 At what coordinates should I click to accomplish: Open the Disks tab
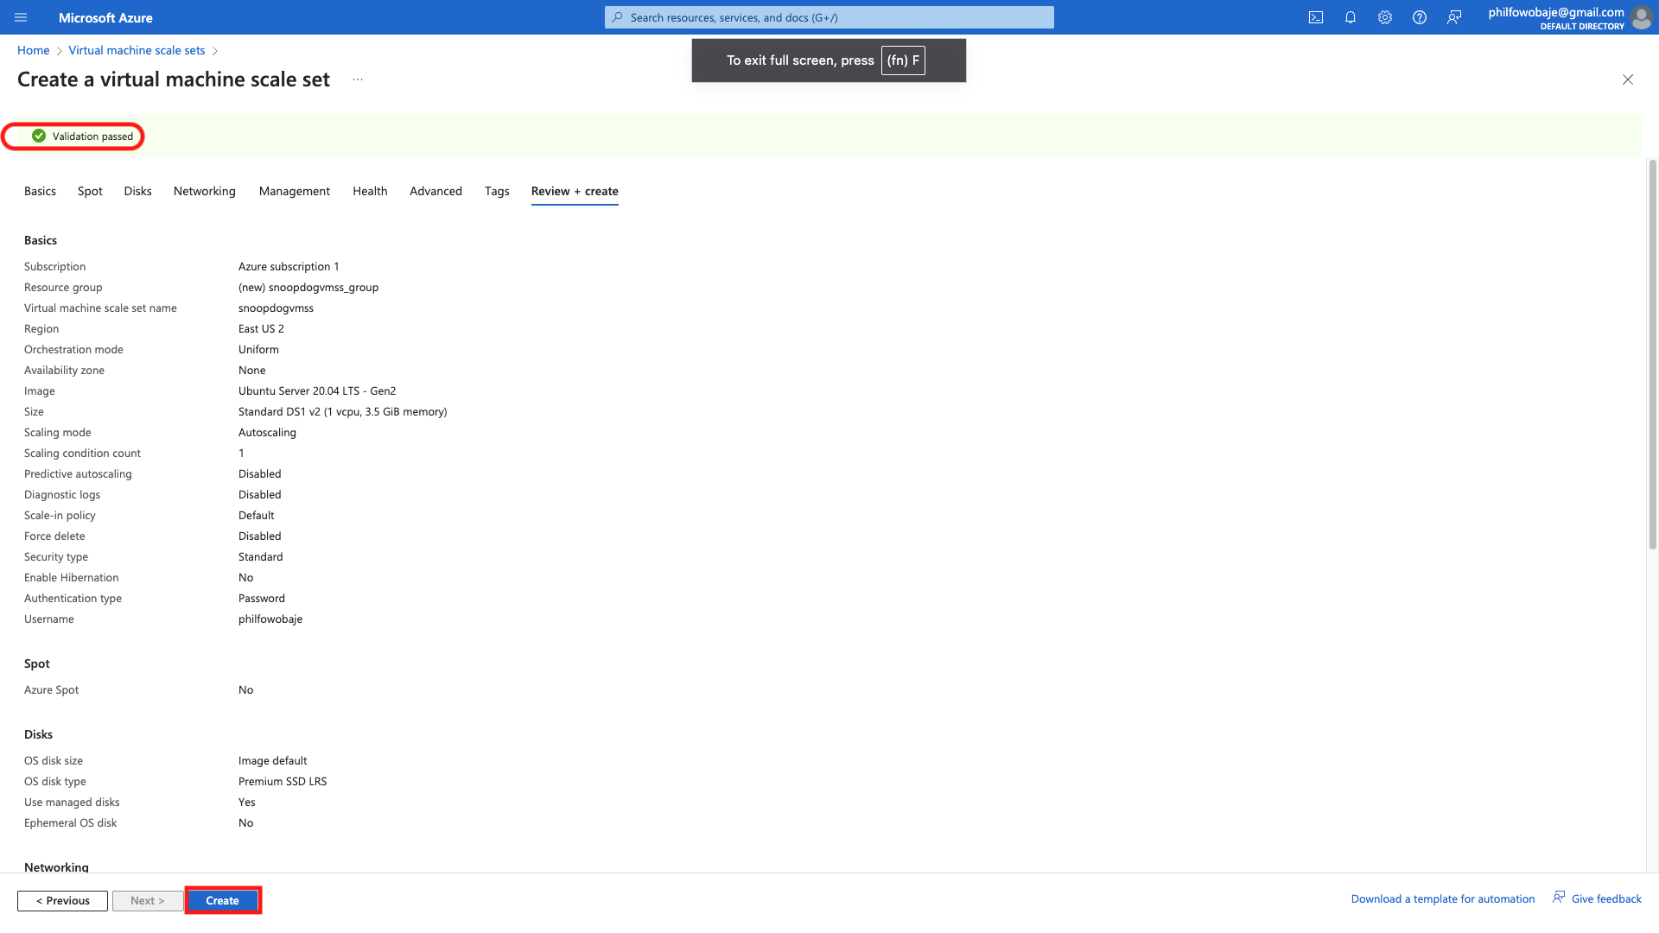(137, 191)
